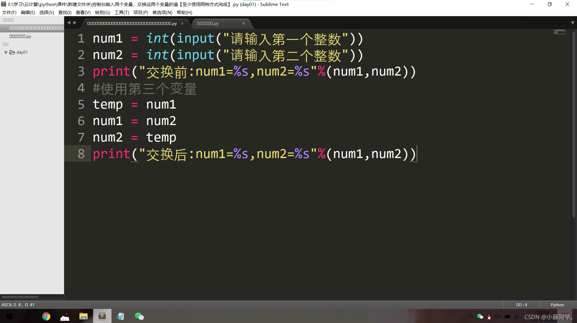Open the 首选项(N) menu
The height and width of the screenshot is (323, 577).
(x=162, y=12)
